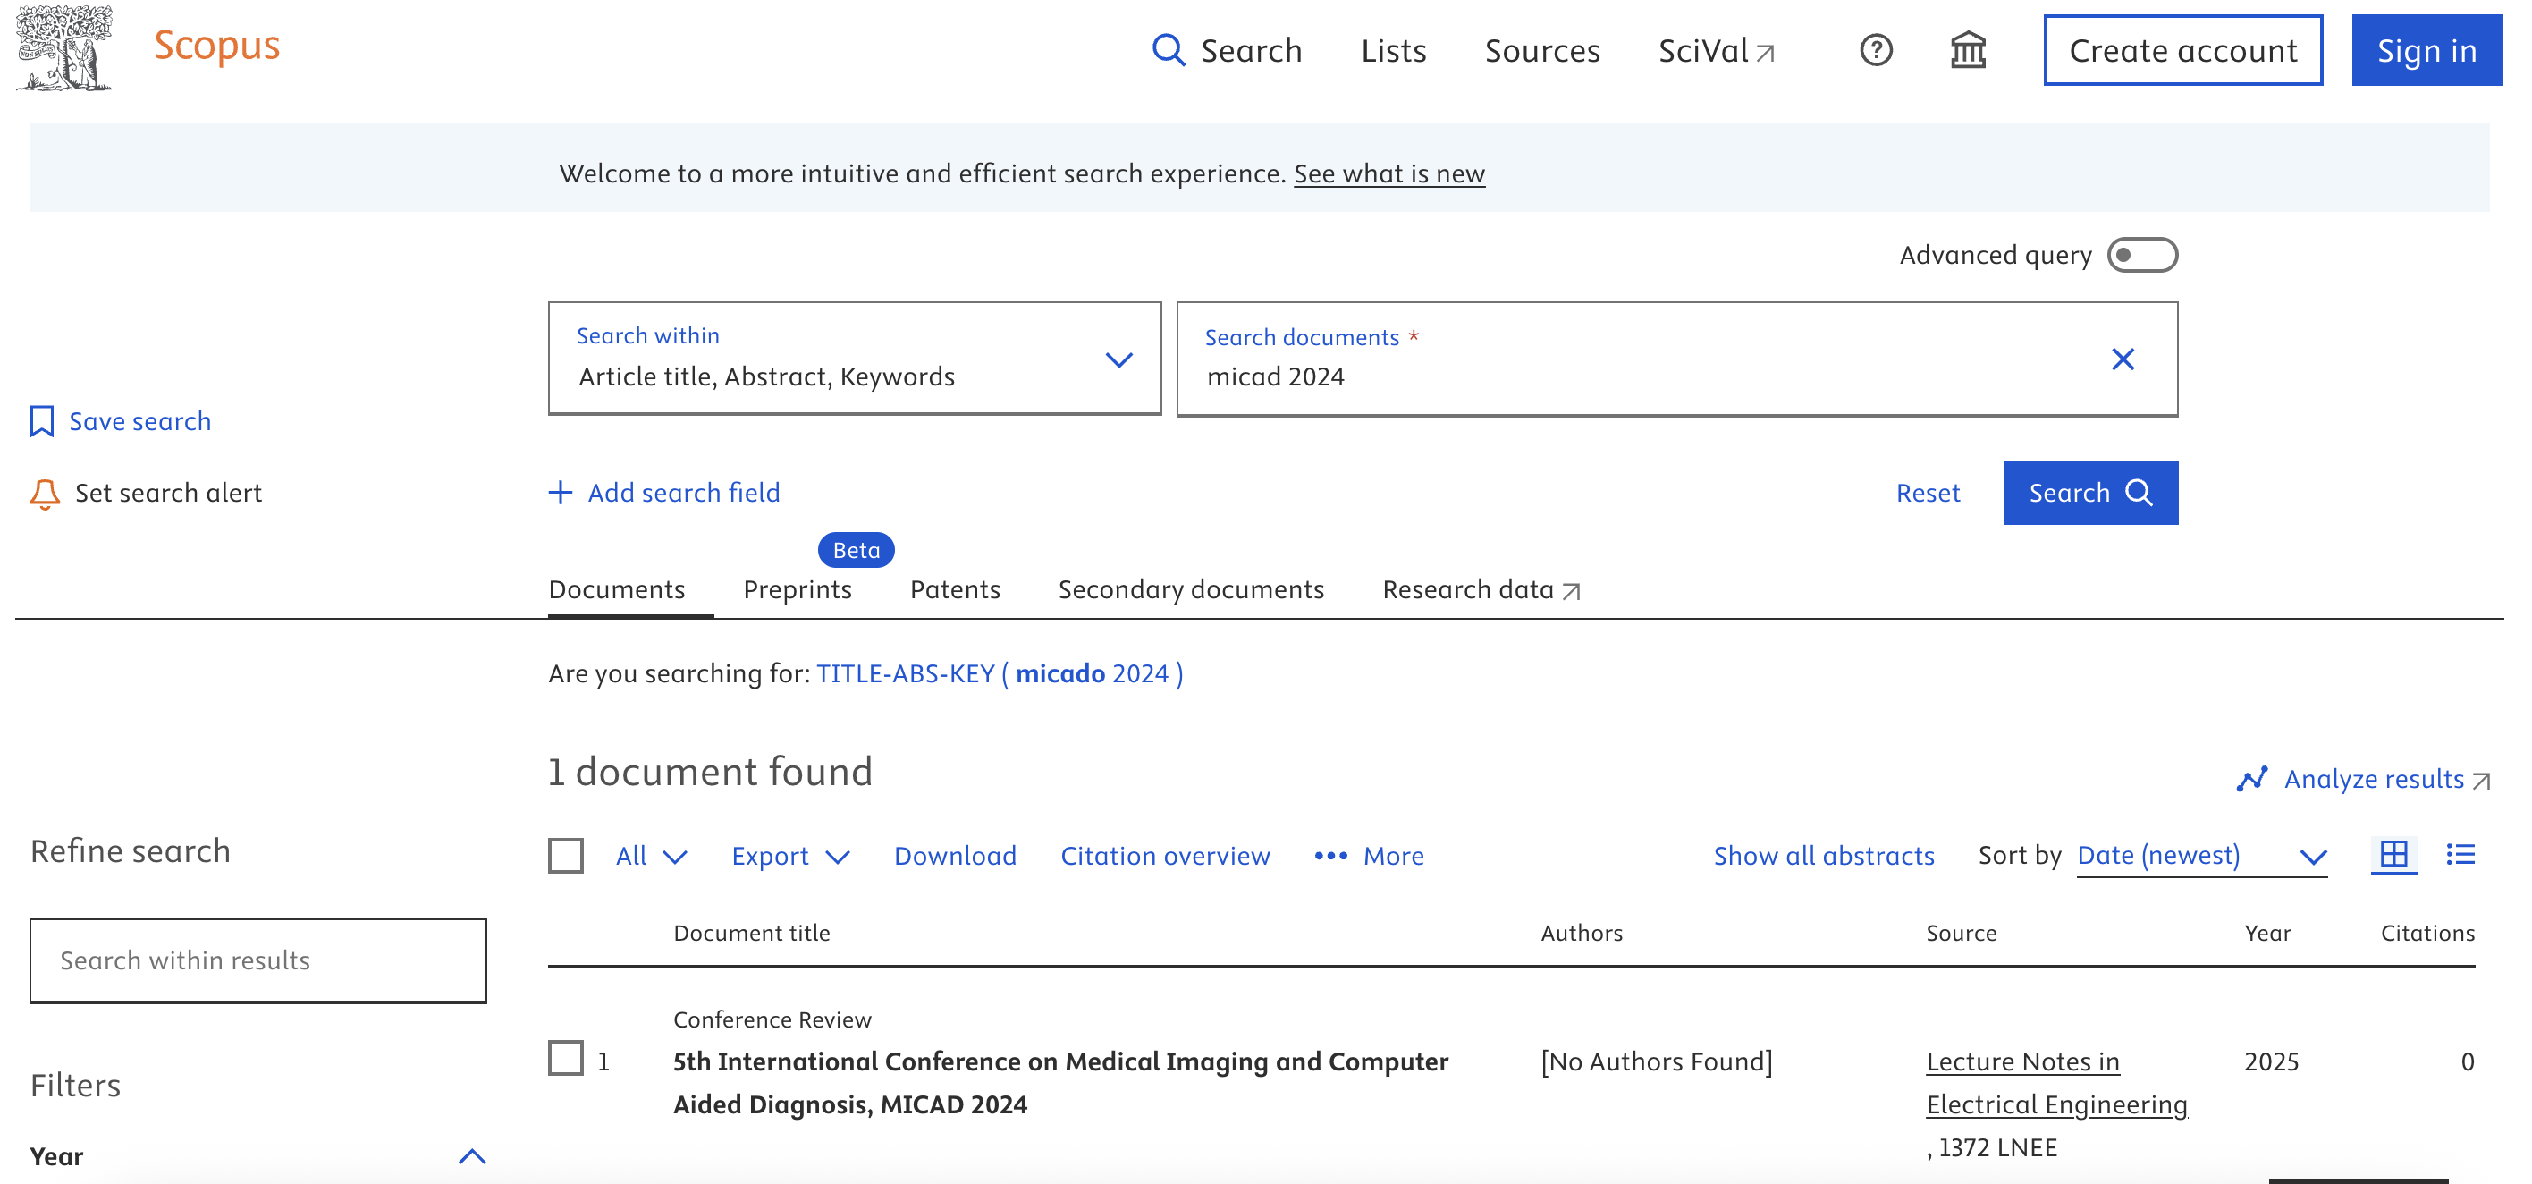Image resolution: width=2532 pixels, height=1184 pixels.
Task: Open Search from top navigation
Action: pos(1226,50)
